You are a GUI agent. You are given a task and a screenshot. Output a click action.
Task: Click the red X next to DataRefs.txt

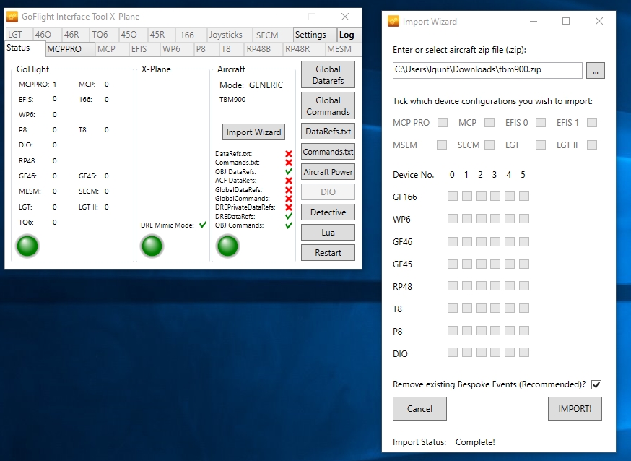pos(289,154)
